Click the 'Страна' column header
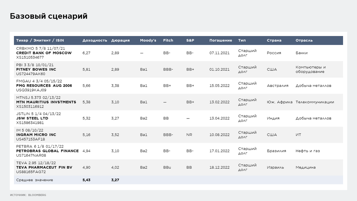357x201 pixels. (x=274, y=40)
